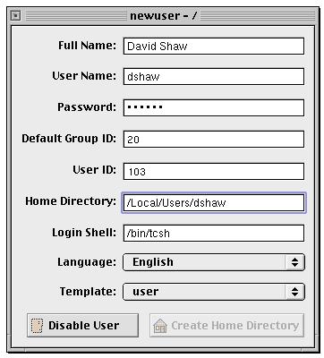Viewport: 324px width, 358px height.
Task: Click the 'Home Directory:' label text
Action: tap(71, 201)
